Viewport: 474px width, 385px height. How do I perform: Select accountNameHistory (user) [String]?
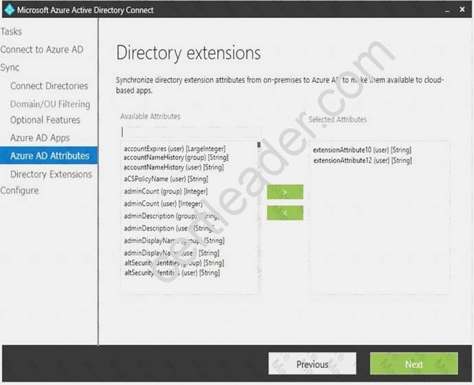point(174,167)
